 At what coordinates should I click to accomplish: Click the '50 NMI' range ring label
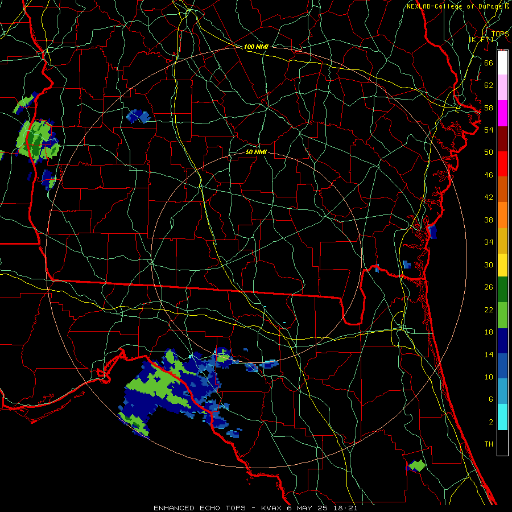256,152
